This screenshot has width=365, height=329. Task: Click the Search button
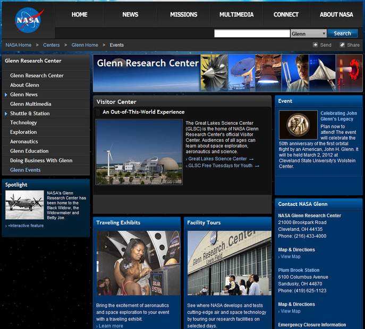[343, 33]
